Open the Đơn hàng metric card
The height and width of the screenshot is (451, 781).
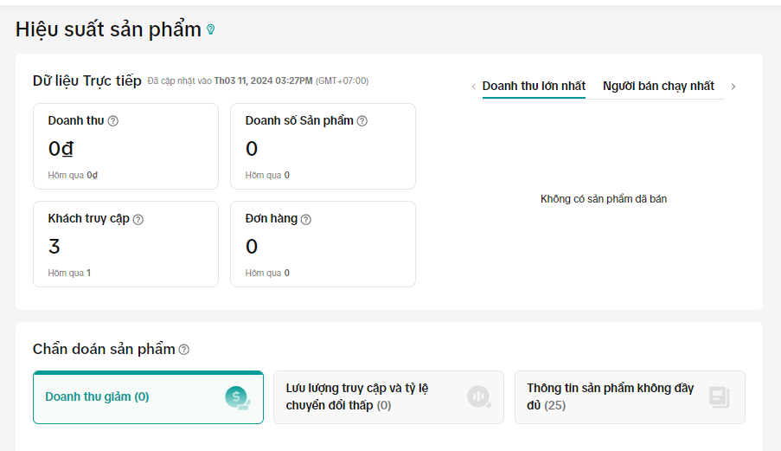(323, 244)
